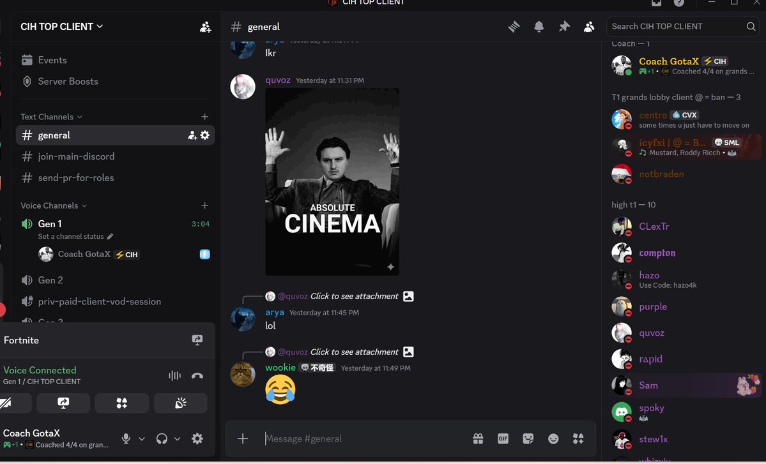Open headphone output options arrow

click(x=178, y=438)
